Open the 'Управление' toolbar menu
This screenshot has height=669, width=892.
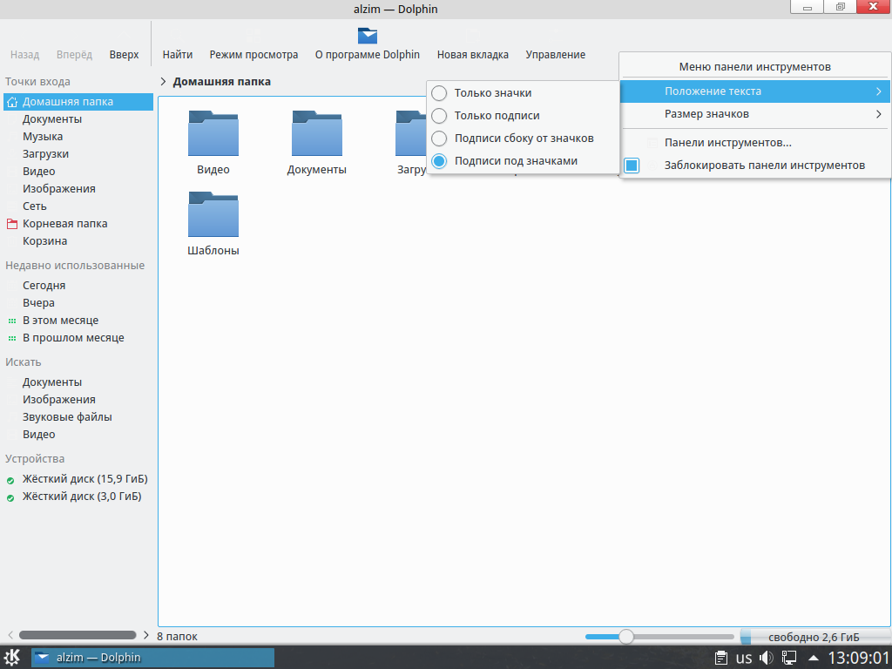click(555, 55)
